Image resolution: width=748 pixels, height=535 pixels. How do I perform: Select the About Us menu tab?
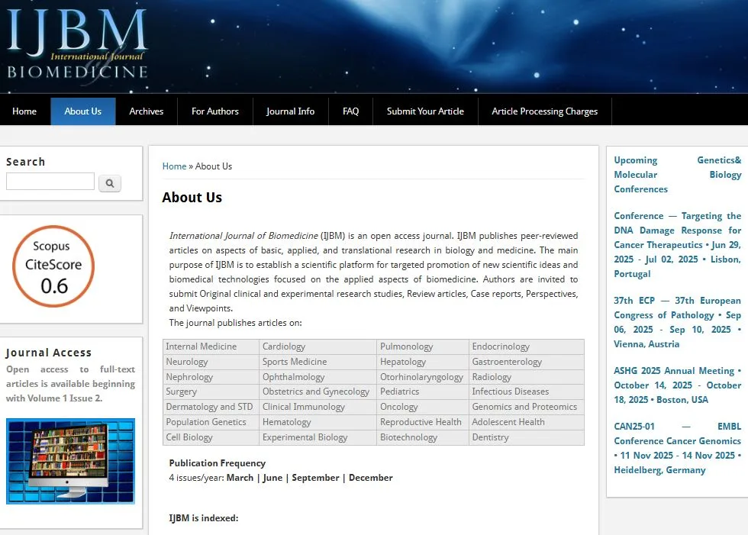pyautogui.click(x=83, y=111)
